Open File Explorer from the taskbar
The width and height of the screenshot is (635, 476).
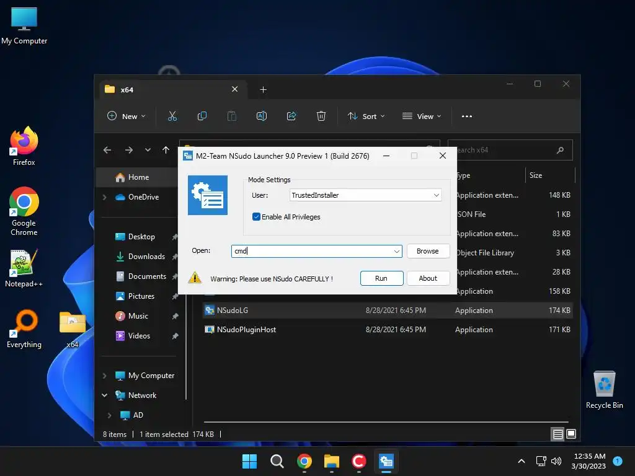point(332,461)
